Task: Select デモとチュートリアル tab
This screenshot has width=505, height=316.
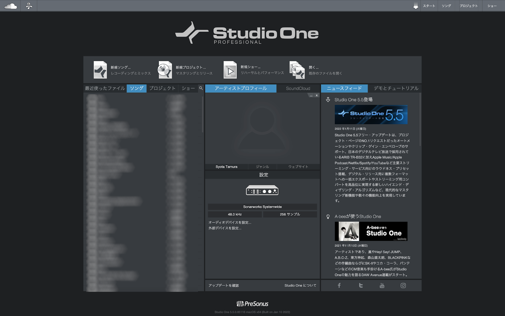Action: pos(396,88)
